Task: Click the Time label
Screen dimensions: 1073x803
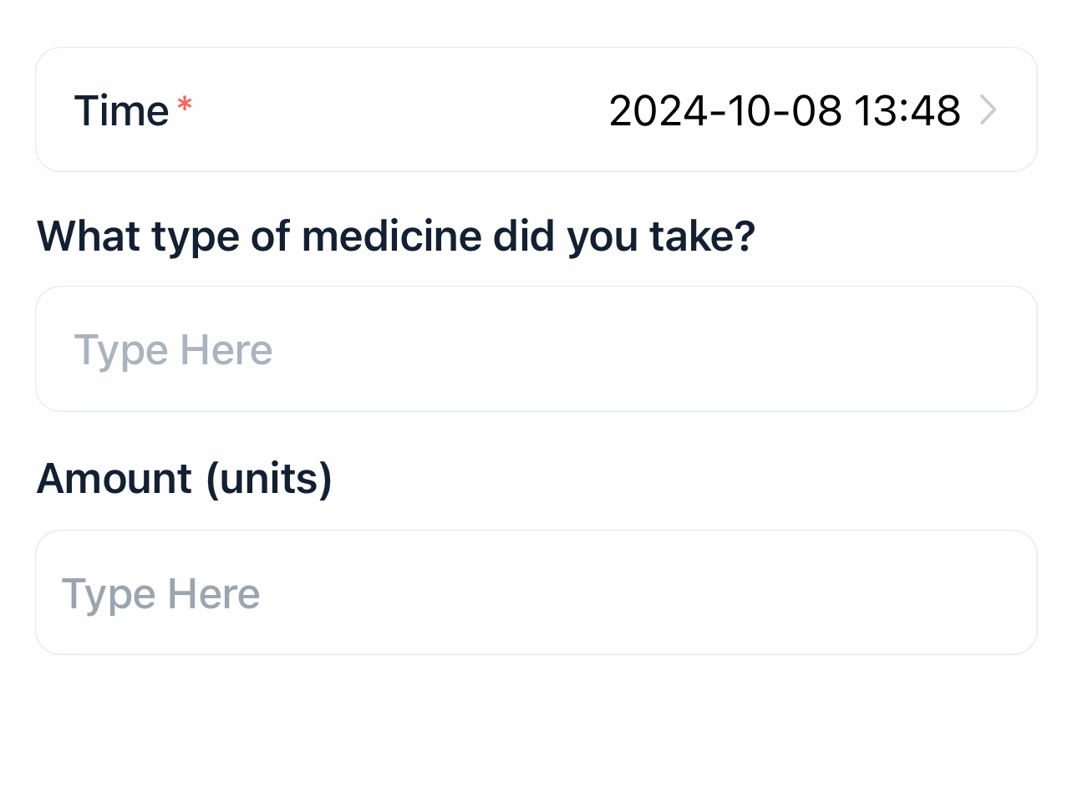Action: (122, 110)
